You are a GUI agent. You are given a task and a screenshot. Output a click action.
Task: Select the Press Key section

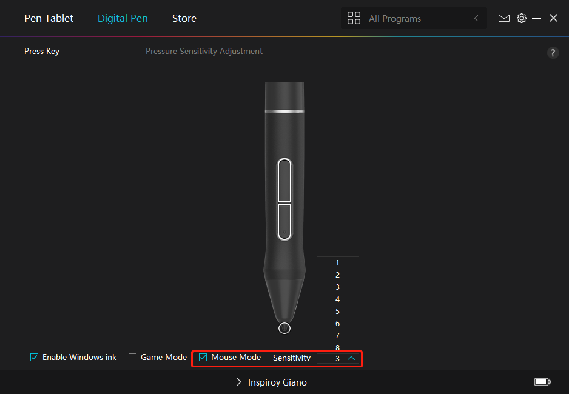(x=42, y=52)
